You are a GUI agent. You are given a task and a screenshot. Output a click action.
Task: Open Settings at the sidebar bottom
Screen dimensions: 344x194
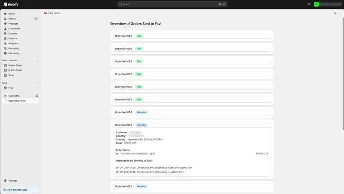click(x=13, y=181)
